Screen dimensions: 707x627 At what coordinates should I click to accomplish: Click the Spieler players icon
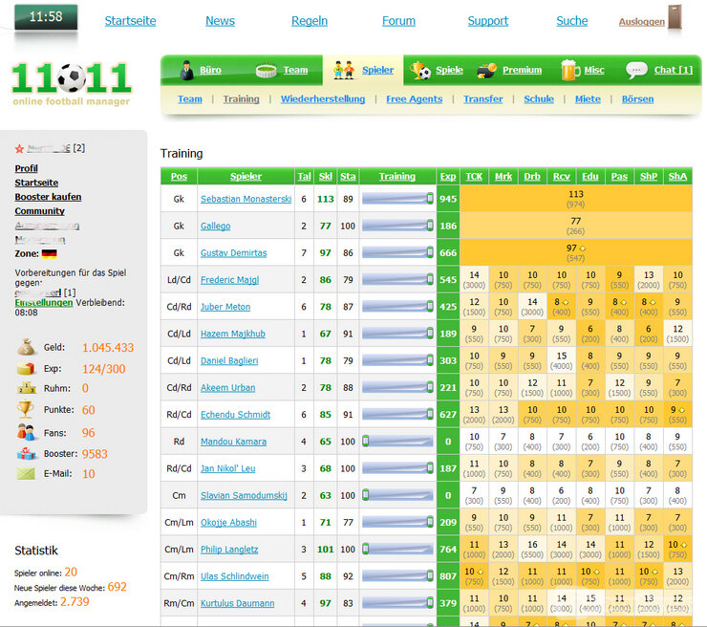pos(344,71)
